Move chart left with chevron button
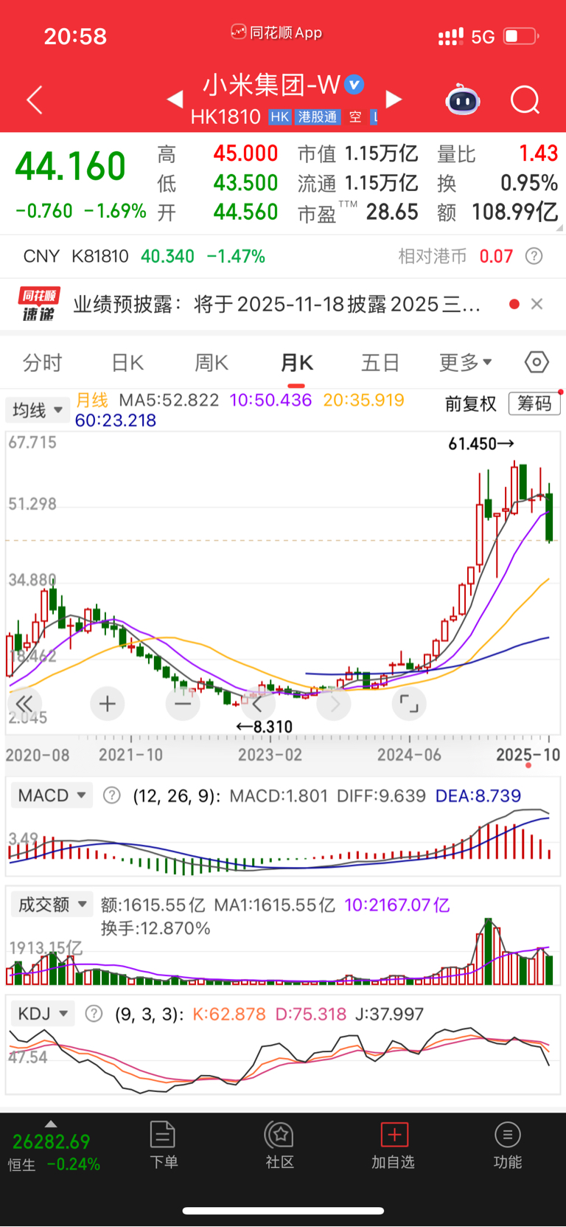The width and height of the screenshot is (566, 1227). [258, 704]
